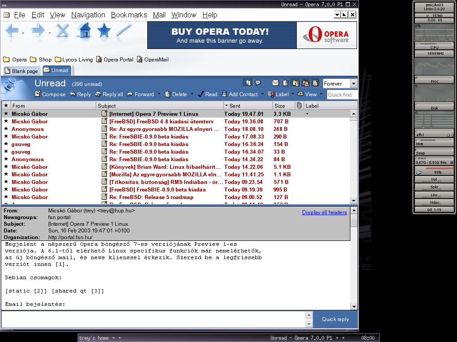
Task: Click the Label envelope icon button
Action: coord(278,94)
